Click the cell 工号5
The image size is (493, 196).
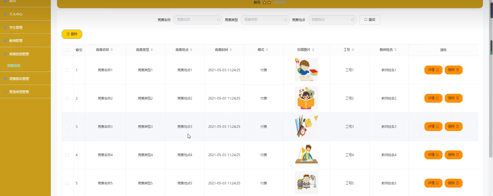(350, 183)
